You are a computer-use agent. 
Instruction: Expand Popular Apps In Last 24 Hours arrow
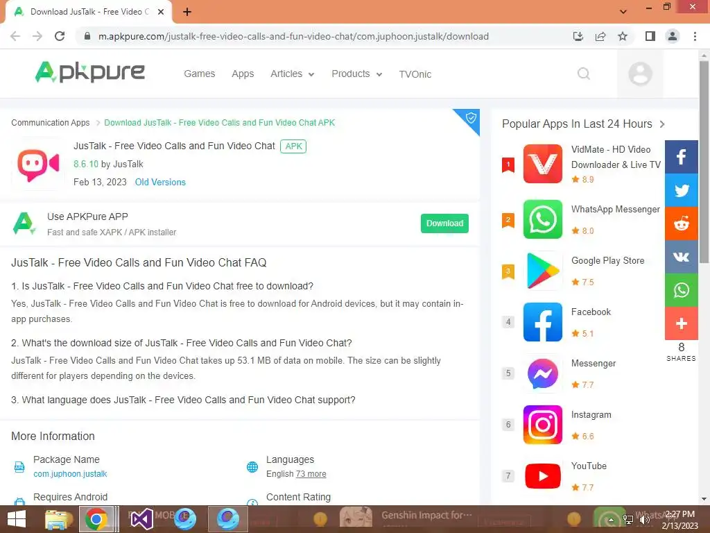pyautogui.click(x=662, y=124)
